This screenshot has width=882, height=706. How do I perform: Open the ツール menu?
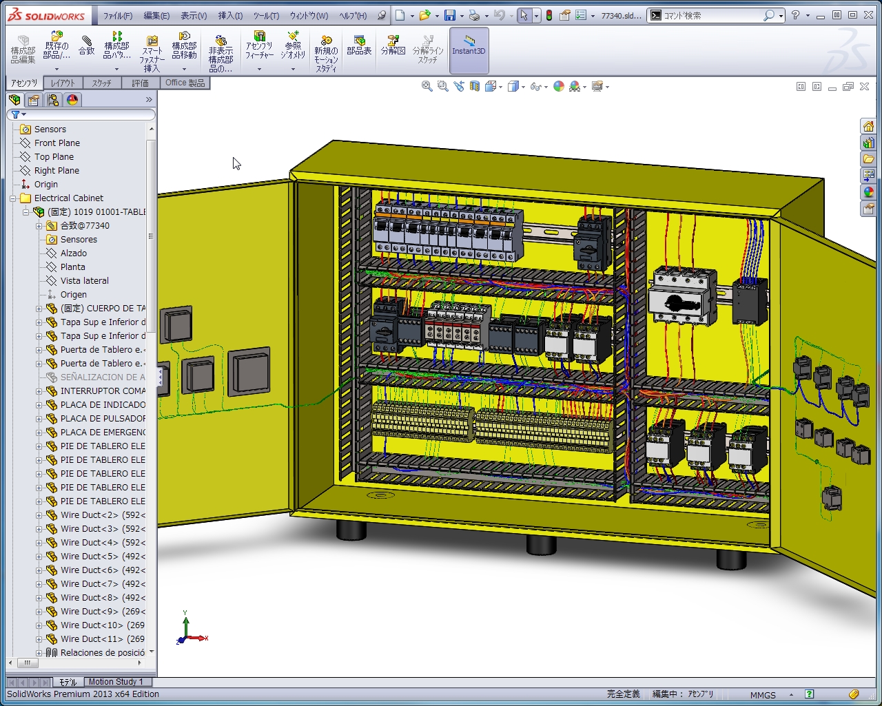[x=265, y=15]
